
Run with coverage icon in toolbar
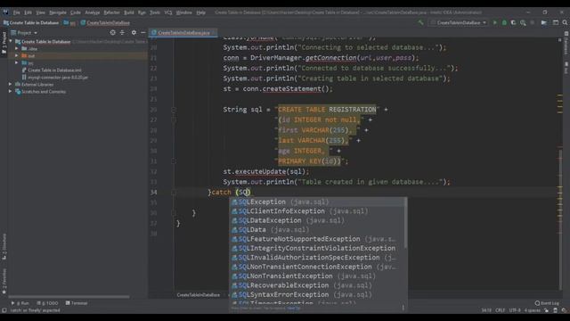pos(513,22)
